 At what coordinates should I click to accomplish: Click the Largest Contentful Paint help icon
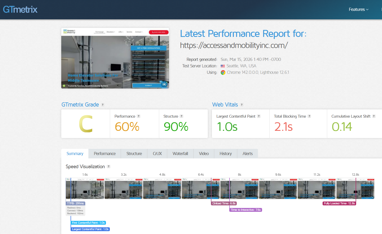coord(259,116)
